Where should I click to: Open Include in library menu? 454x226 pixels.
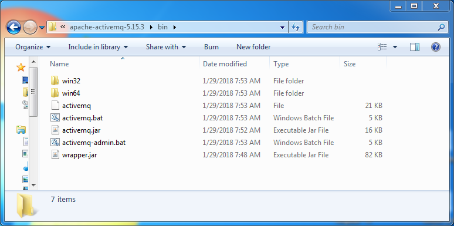pos(98,47)
